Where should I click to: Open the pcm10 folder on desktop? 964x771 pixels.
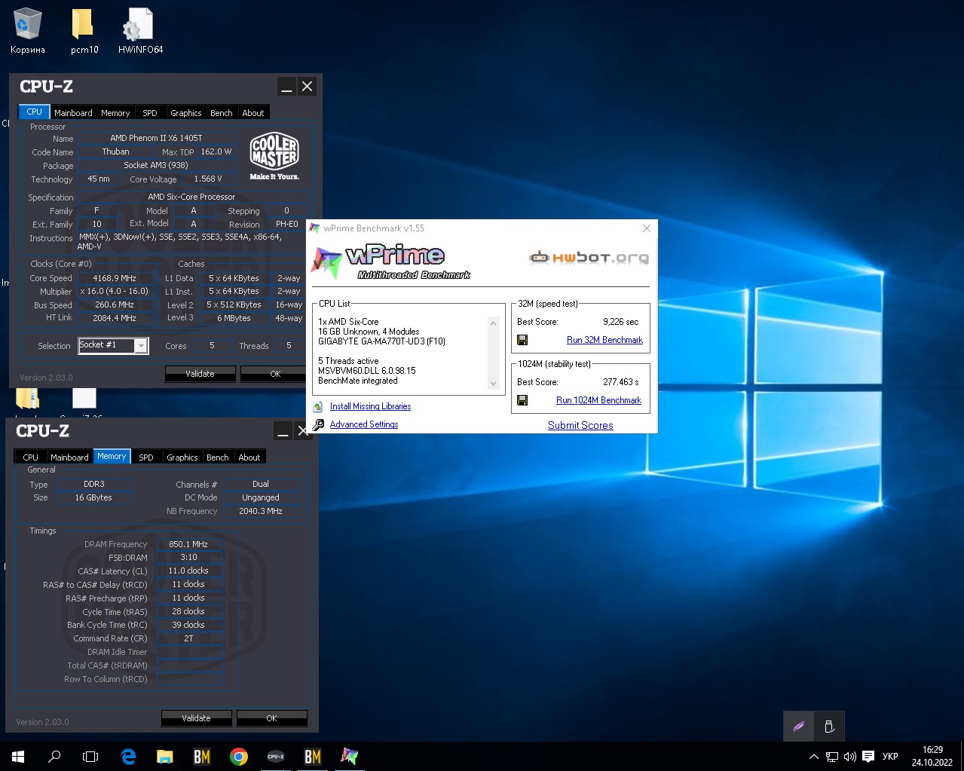pos(84,32)
